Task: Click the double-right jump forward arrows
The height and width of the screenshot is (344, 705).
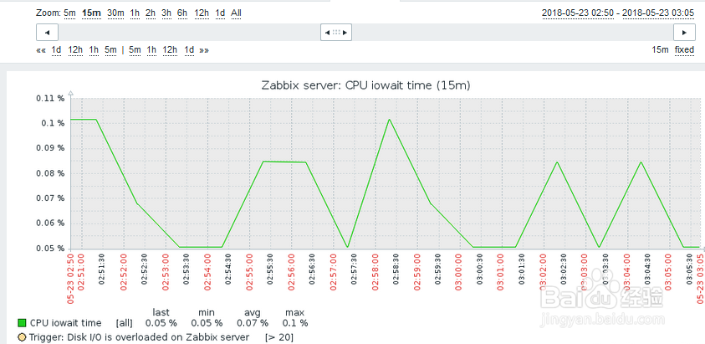Action: [x=204, y=50]
